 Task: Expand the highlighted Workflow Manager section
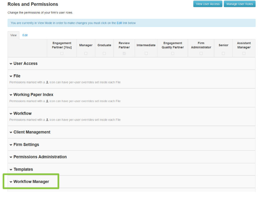tap(31, 182)
